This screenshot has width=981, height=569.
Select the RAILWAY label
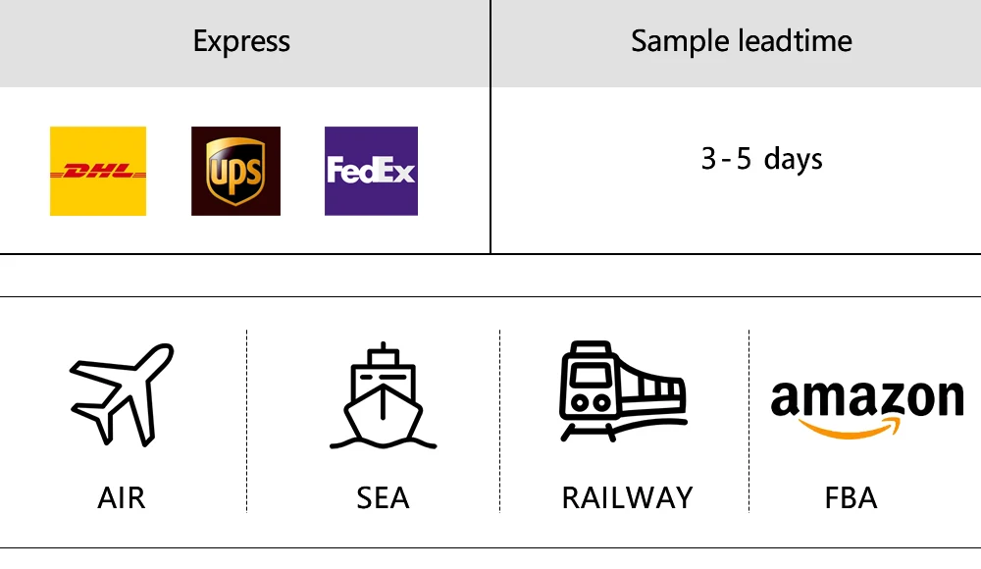click(x=627, y=498)
